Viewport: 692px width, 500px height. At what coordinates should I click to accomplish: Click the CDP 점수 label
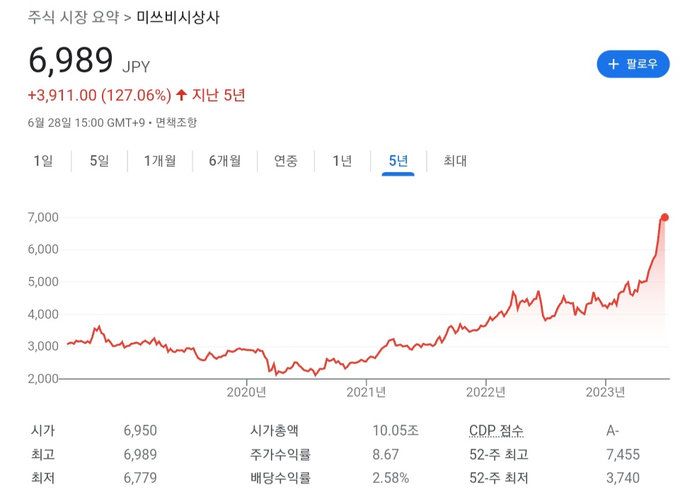(x=496, y=430)
